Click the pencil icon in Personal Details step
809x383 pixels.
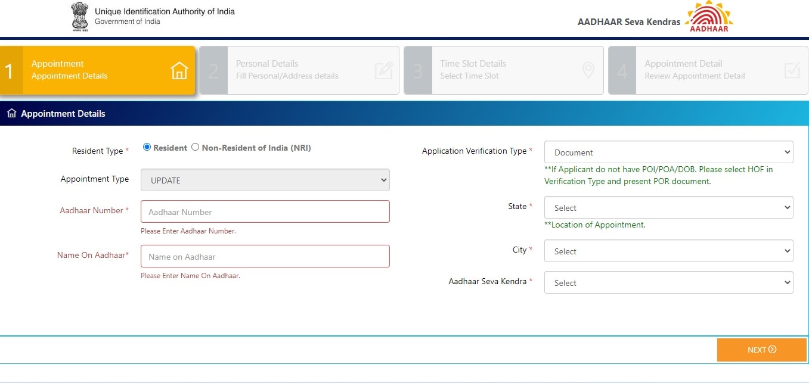[x=383, y=71]
